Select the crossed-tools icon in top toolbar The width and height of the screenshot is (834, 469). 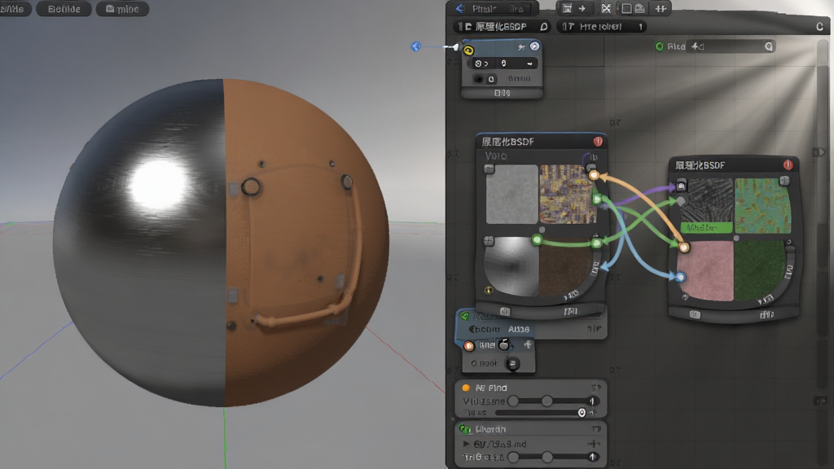[x=606, y=8]
